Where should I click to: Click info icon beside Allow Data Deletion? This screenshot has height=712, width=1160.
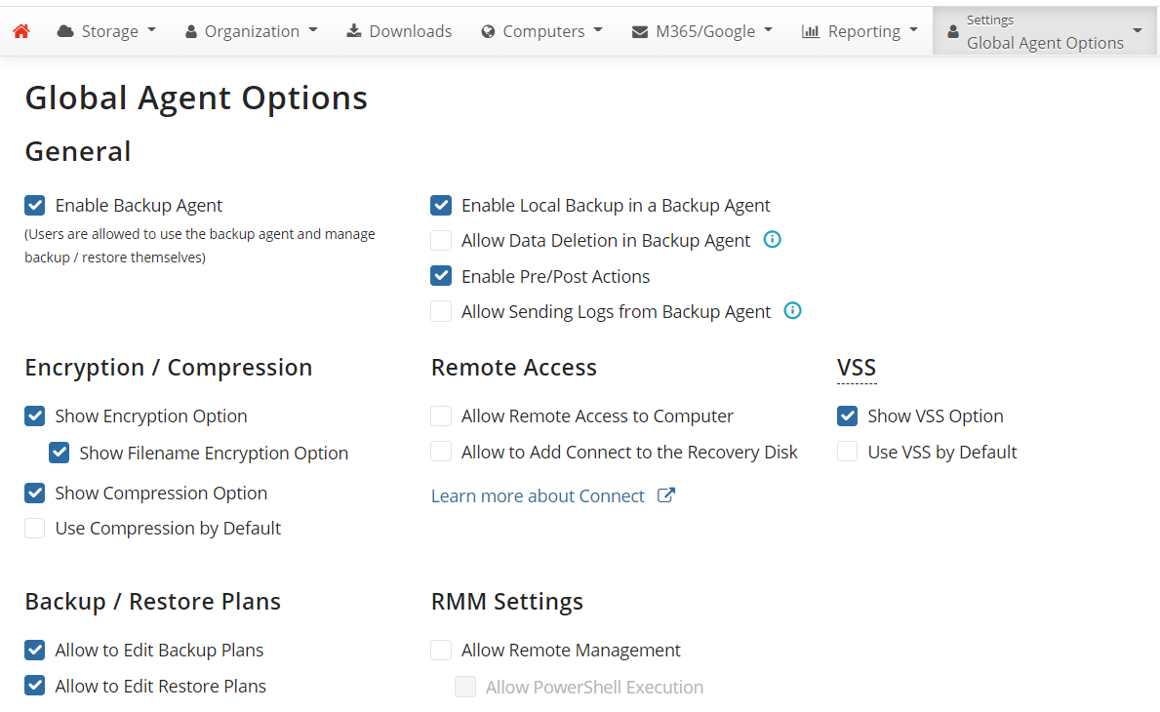[772, 240]
